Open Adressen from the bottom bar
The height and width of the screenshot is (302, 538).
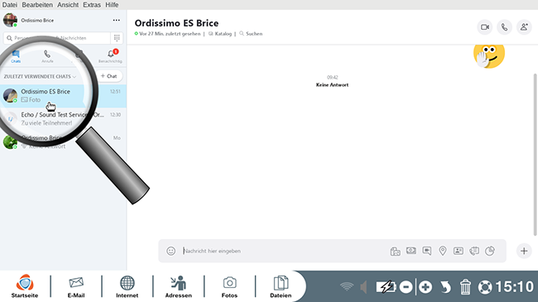coord(179,286)
